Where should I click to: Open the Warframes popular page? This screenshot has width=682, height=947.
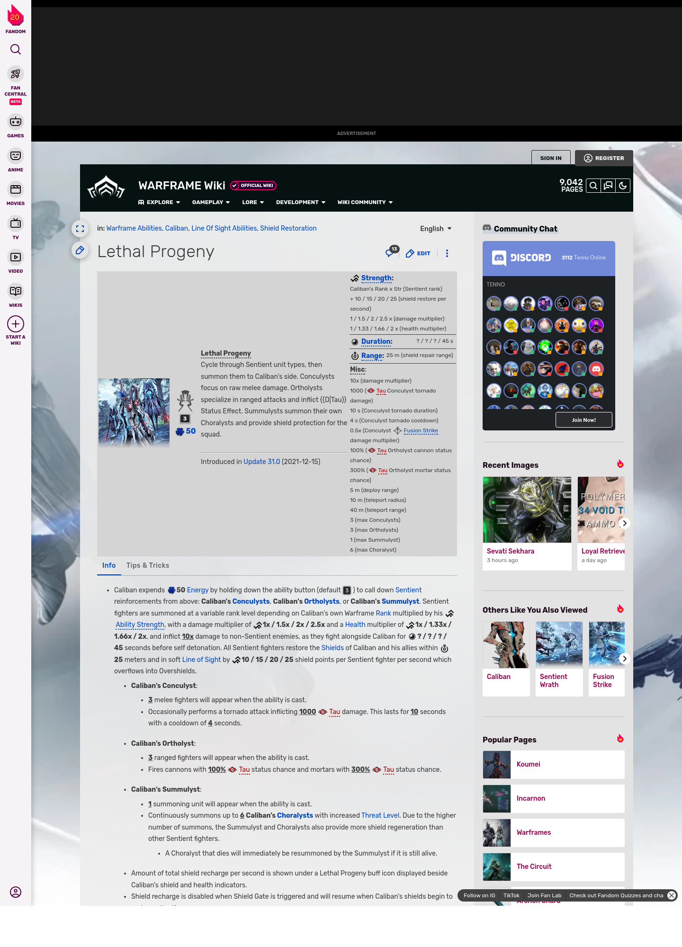point(554,833)
